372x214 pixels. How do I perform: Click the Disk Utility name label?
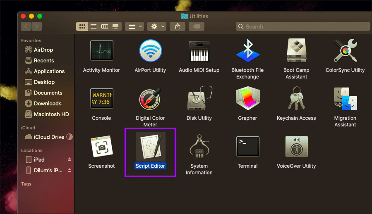pos(199,118)
